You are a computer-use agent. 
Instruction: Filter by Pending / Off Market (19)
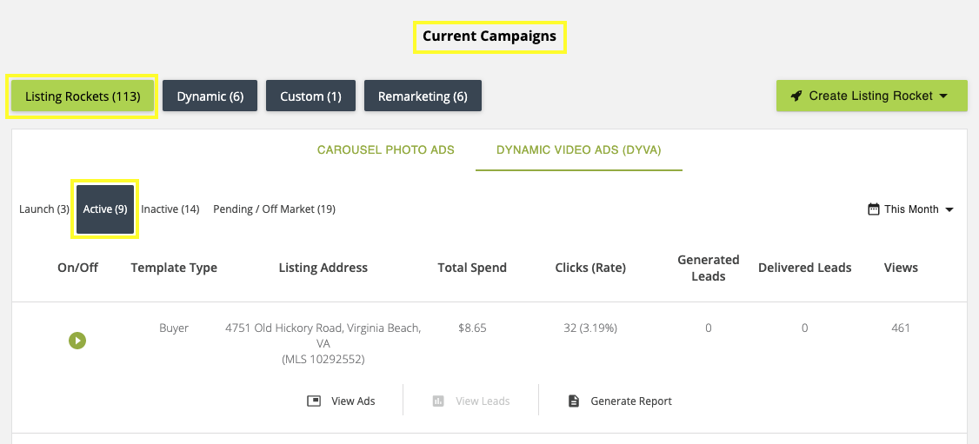point(274,209)
